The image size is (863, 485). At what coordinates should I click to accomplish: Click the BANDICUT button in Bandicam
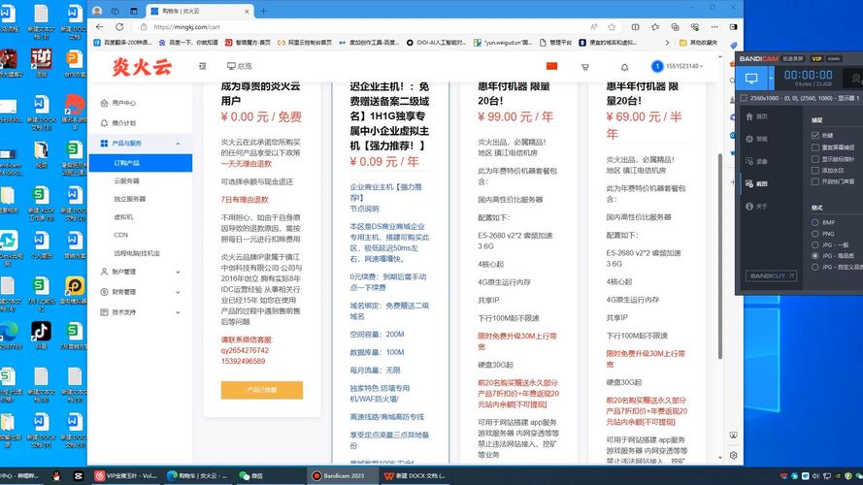771,276
